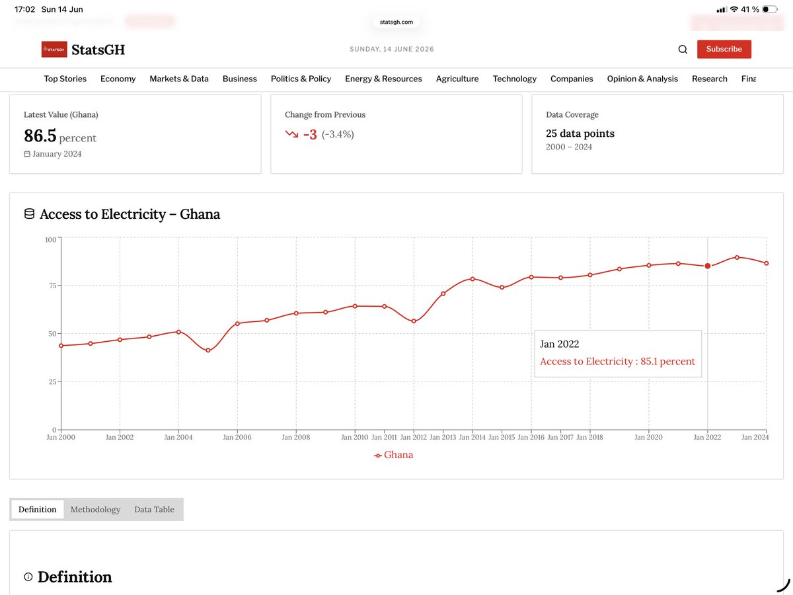793x595 pixels.
Task: Tap the cellular signal bars icon
Action: pos(722,9)
